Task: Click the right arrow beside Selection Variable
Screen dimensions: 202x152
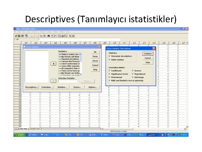Action: point(53,81)
